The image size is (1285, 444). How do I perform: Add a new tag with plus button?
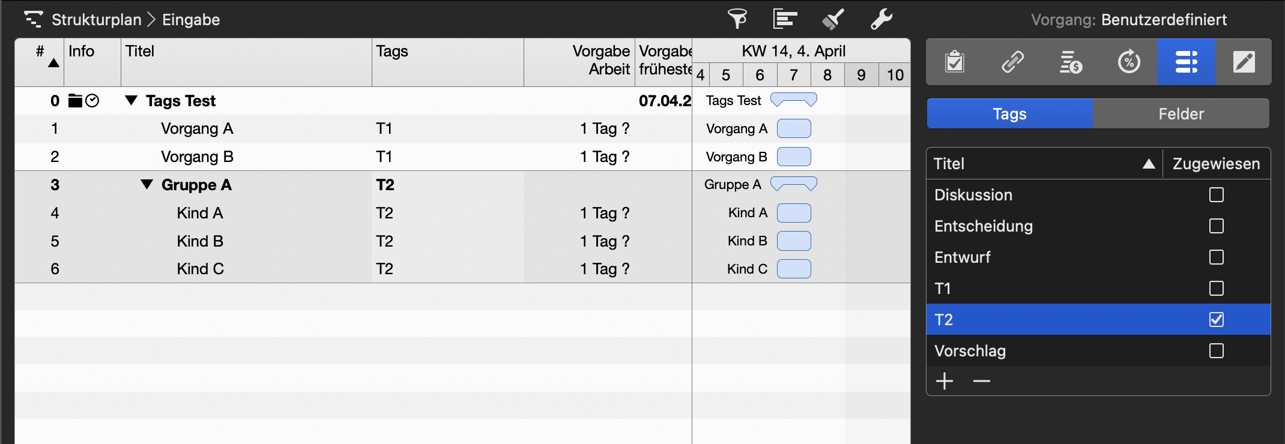click(945, 381)
